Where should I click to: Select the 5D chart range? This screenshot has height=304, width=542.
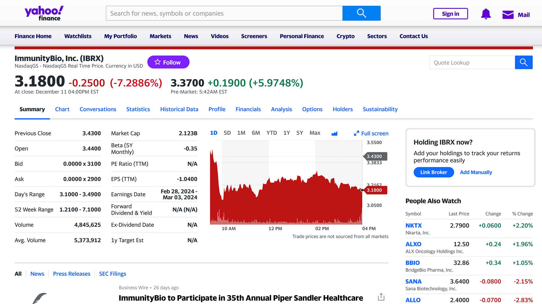[227, 133]
